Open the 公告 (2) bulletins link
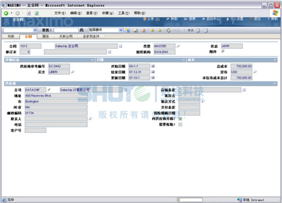The height and width of the screenshot is (203, 282). point(151,19)
